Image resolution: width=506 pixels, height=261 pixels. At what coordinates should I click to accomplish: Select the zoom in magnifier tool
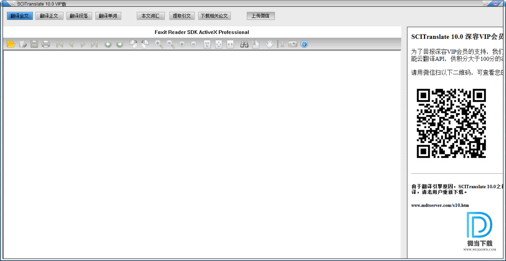click(x=159, y=44)
